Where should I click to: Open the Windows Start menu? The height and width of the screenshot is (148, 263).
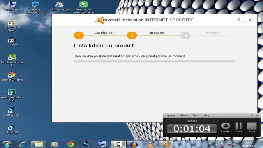pos(7,144)
